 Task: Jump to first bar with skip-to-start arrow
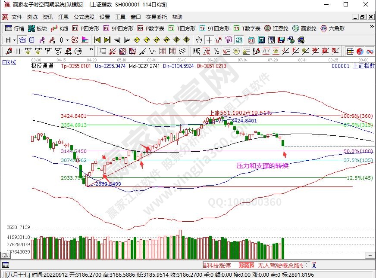pos(97,40)
